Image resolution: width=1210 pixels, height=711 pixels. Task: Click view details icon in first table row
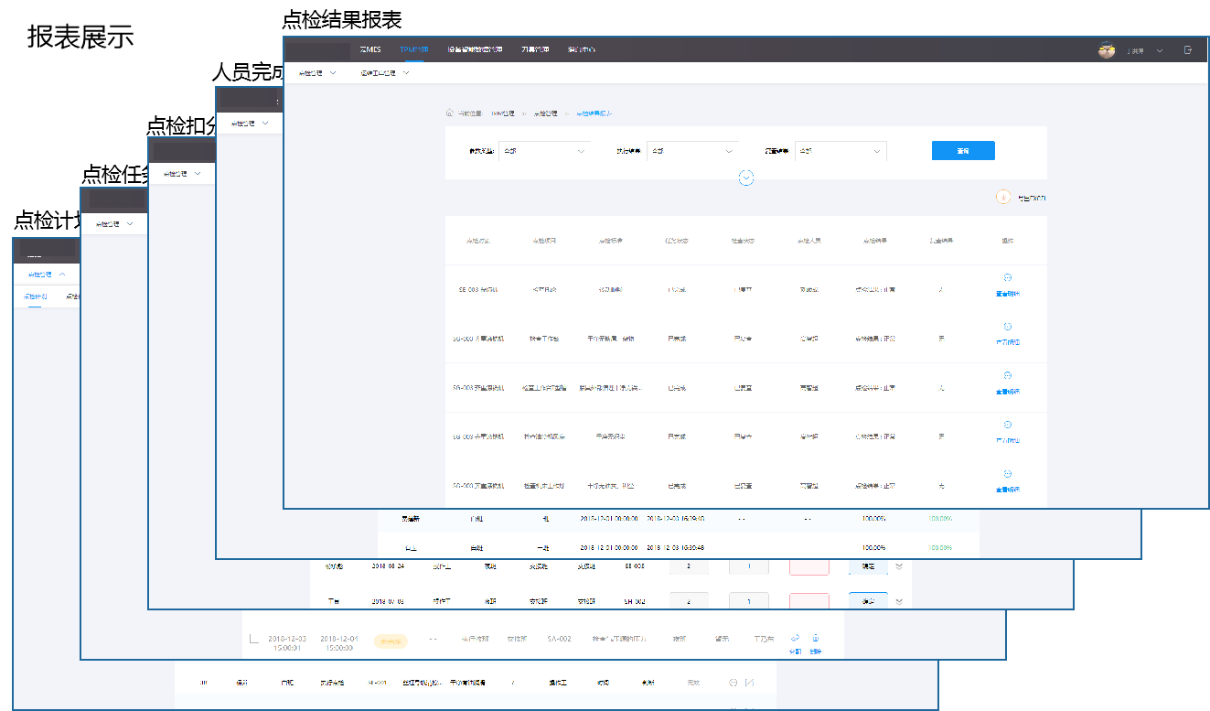coord(1007,277)
